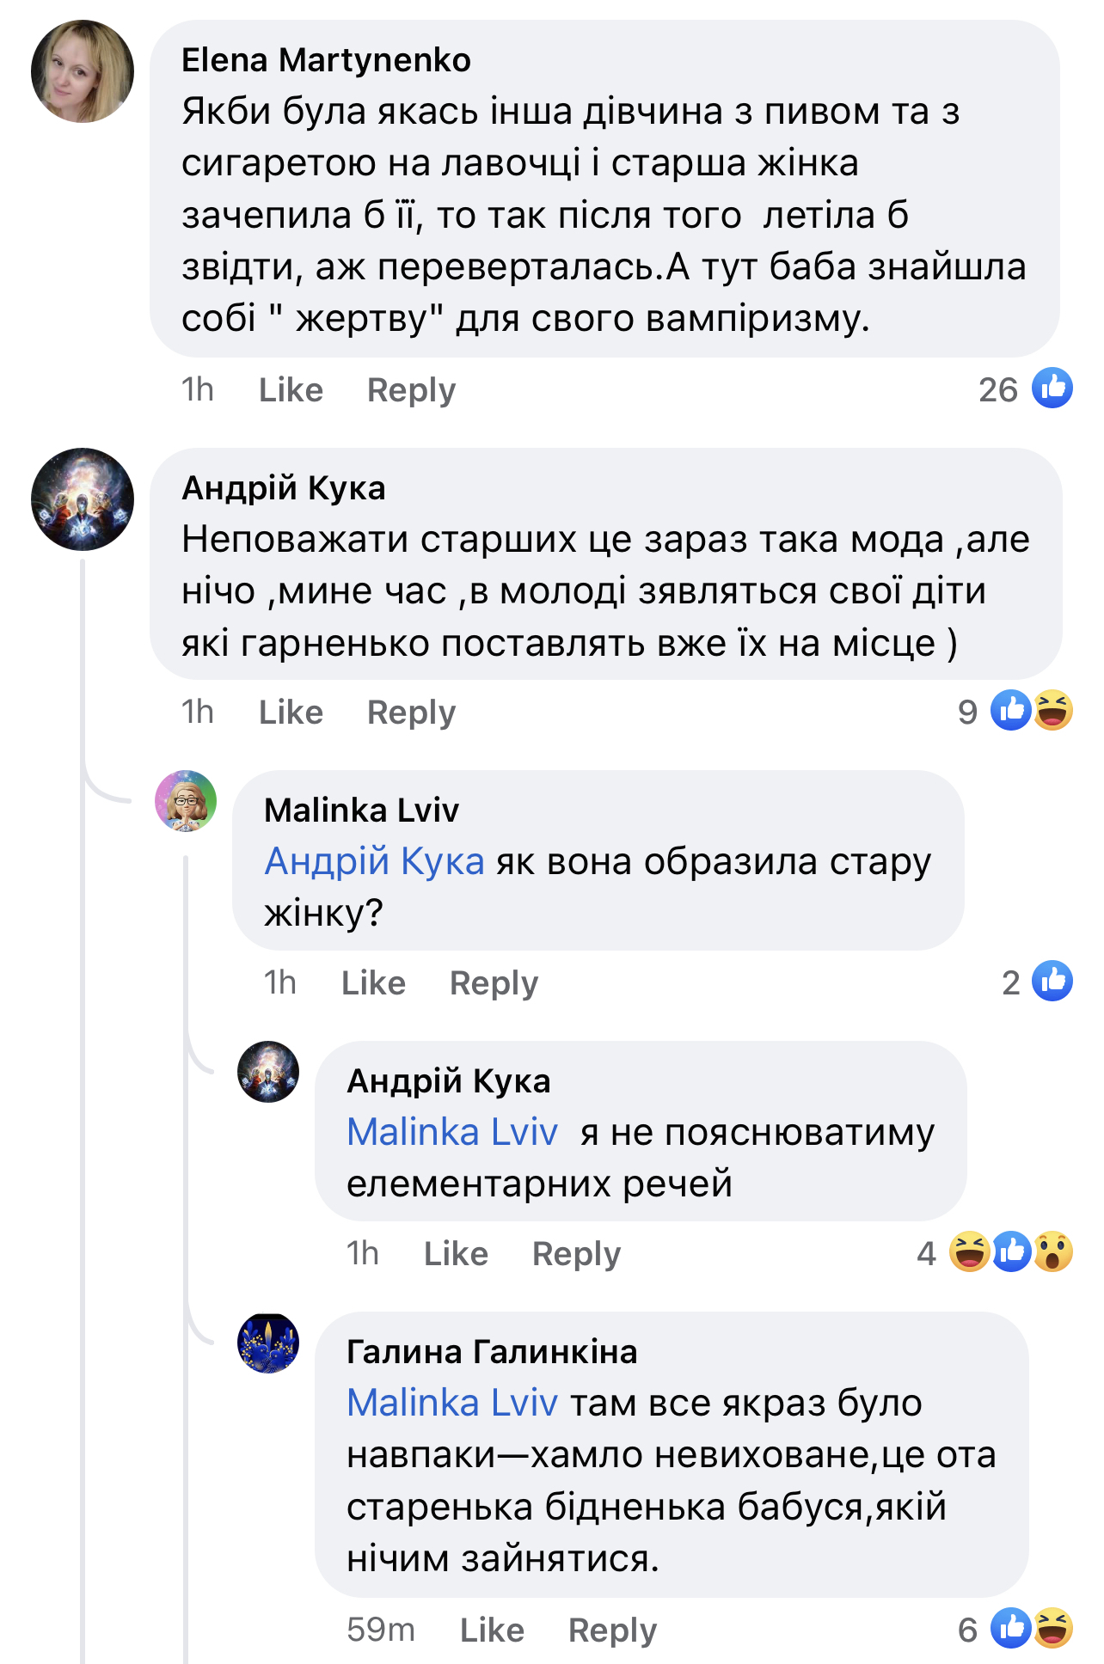Reply to Malinka Lviv's comment
The height and width of the screenshot is (1664, 1104).
[494, 983]
